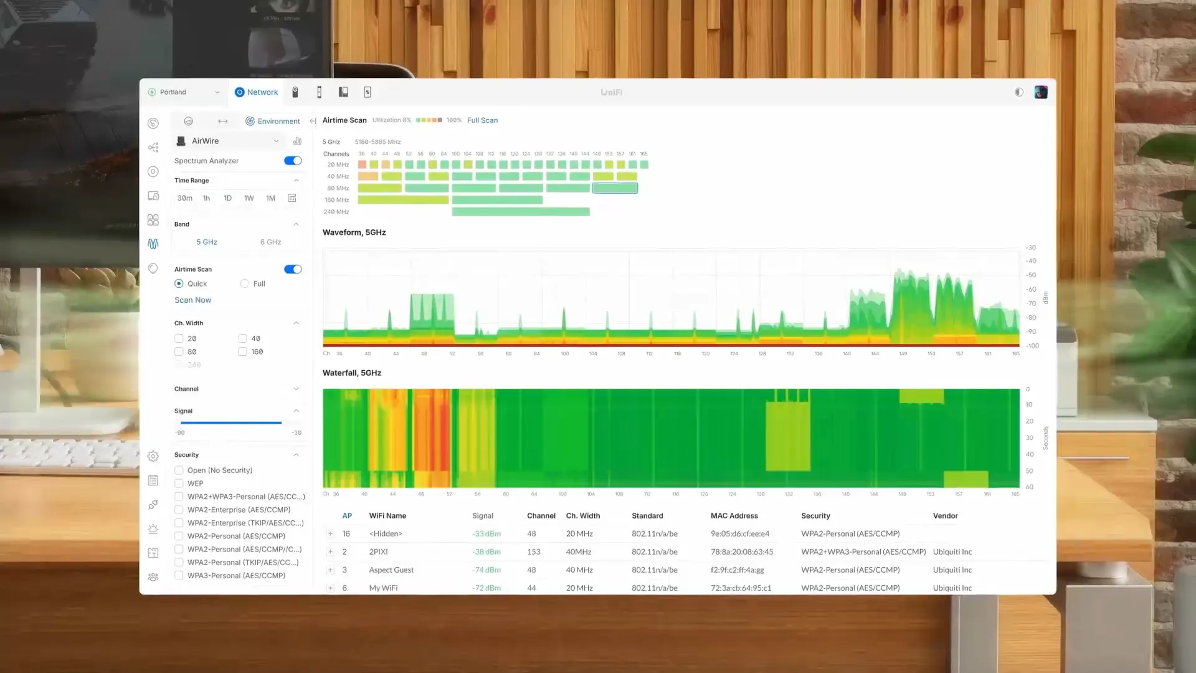The height and width of the screenshot is (673, 1196).
Task: Select the 5 GHz band tab
Action: click(207, 242)
